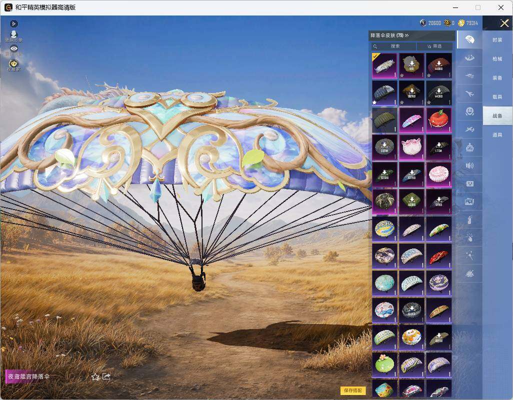Switch to the 枪械 tab
Screen dimensions: 513x400
(x=497, y=59)
